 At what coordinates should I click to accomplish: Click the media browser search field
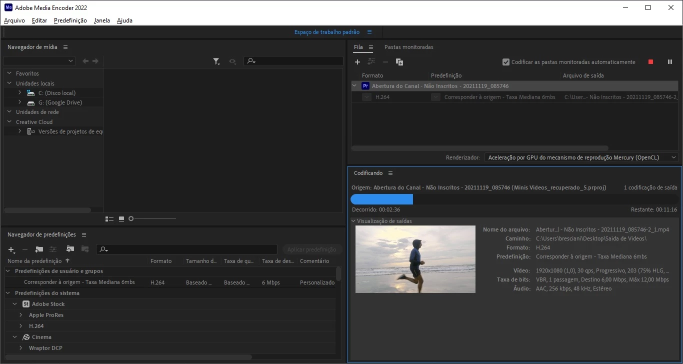click(x=293, y=61)
